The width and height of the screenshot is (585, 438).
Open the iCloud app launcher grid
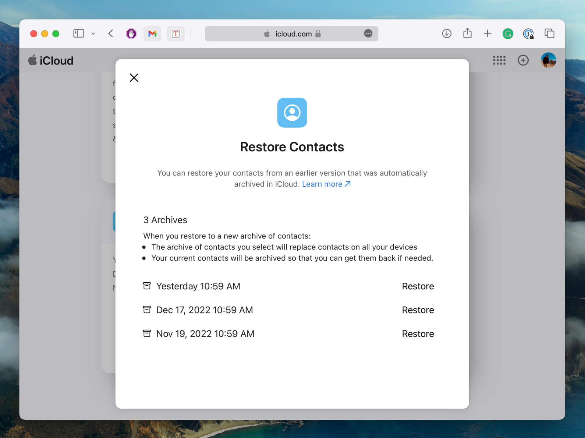[500, 60]
